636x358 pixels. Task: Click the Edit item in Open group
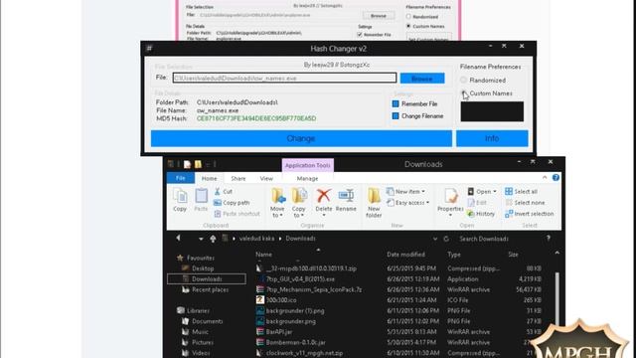point(477,203)
